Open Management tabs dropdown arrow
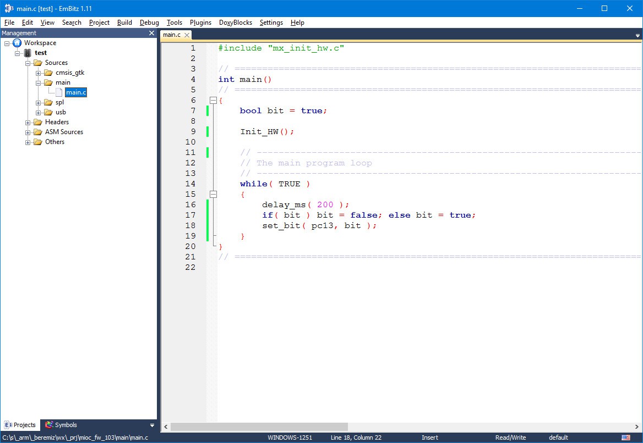The height and width of the screenshot is (443, 643). tap(152, 425)
